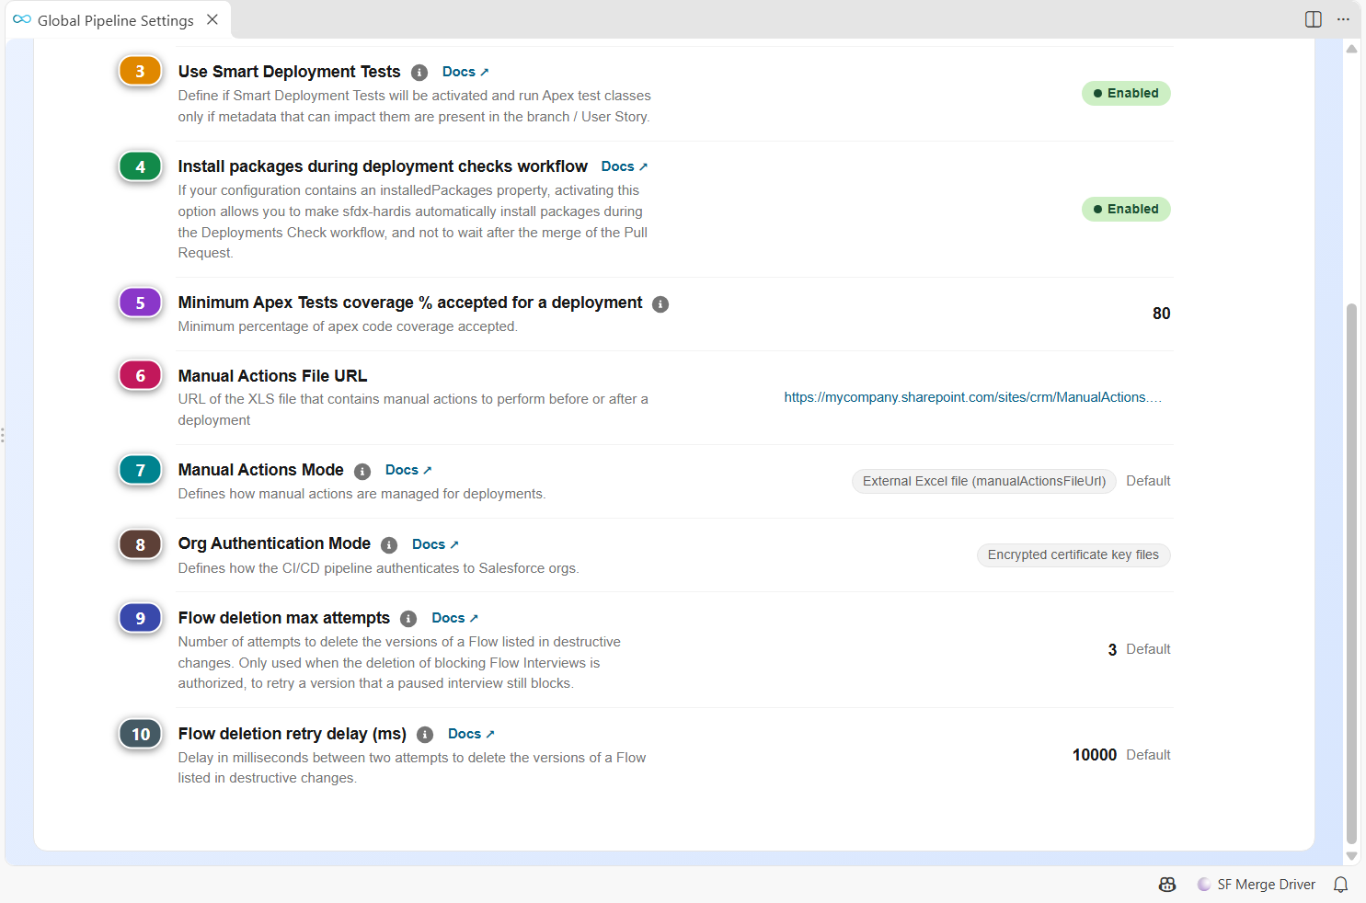Click the SF Merge Driver status item
Image resolution: width=1366 pixels, height=903 pixels.
click(x=1257, y=885)
